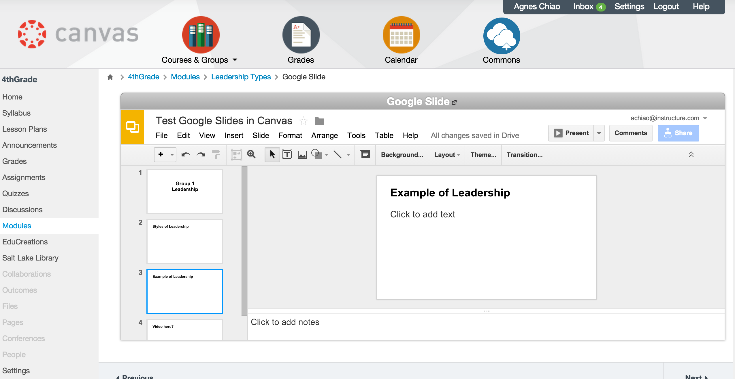735x379 pixels.
Task: Click the insert image icon
Action: click(x=302, y=155)
